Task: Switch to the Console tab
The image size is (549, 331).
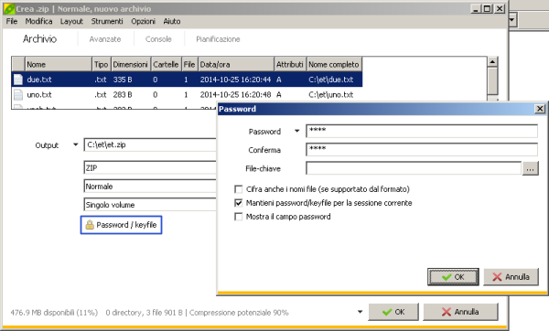Action: (x=158, y=39)
